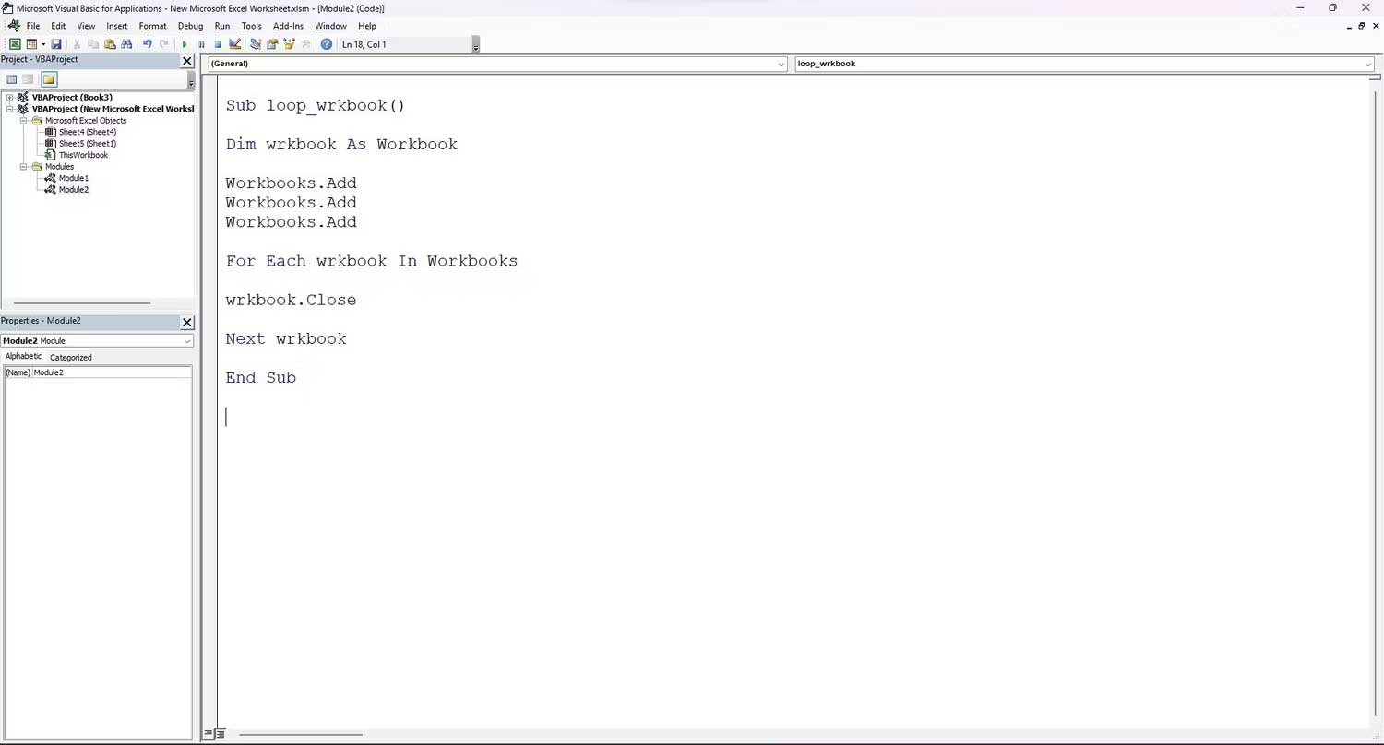Image resolution: width=1384 pixels, height=745 pixels.
Task: Select Module1 in the project tree
Action: click(x=74, y=178)
